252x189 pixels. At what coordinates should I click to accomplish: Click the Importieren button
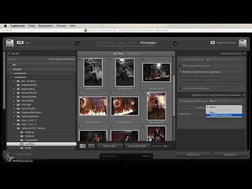(x=229, y=154)
